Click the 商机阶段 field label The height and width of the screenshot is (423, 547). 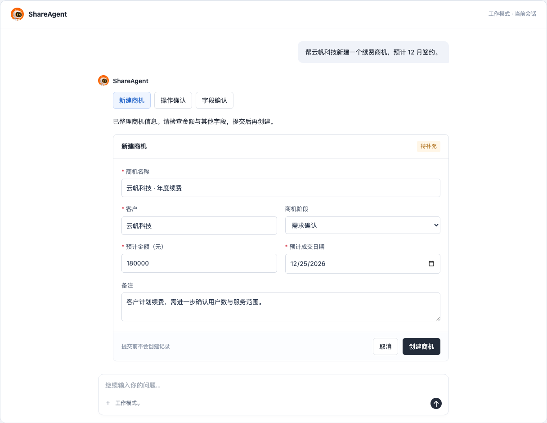pos(297,209)
